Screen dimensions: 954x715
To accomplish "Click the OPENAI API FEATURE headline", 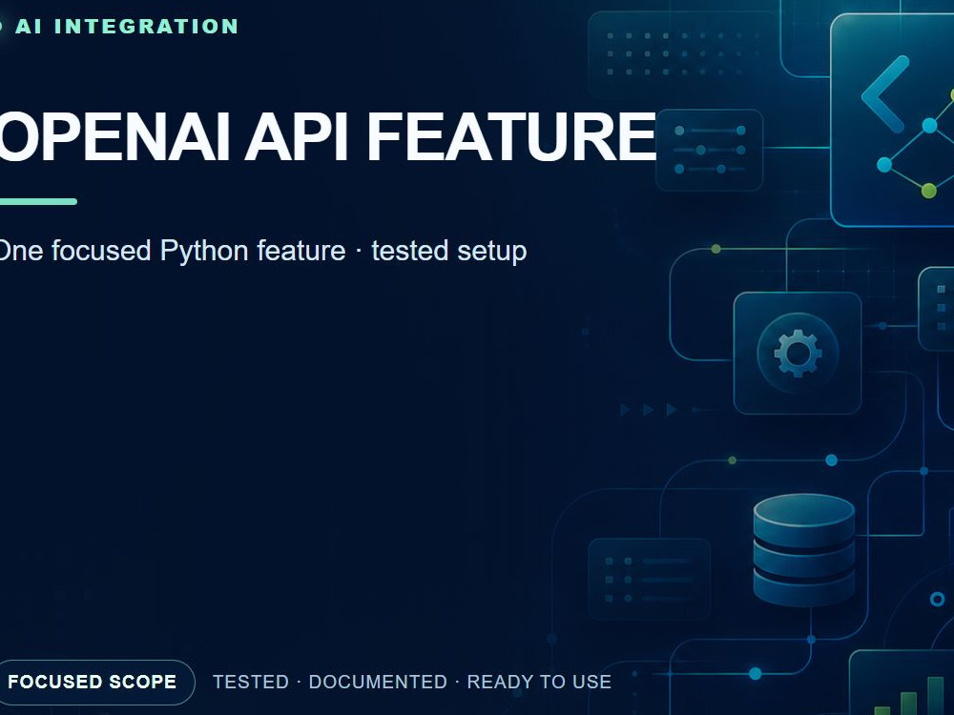I will [x=327, y=136].
